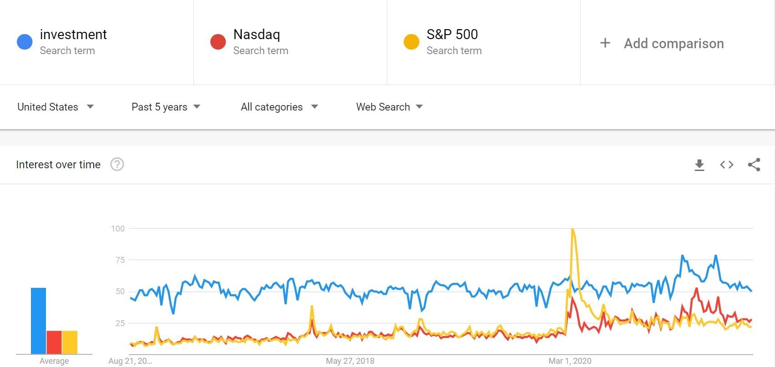Edit the S&P 500 search term
The width and height of the screenshot is (775, 367).
tap(452, 35)
